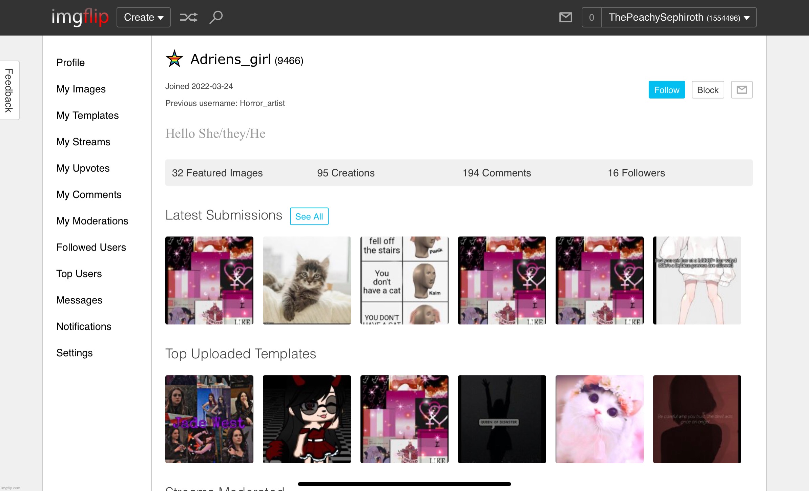Viewport: 809px width, 491px height.
Task: Block the user Adriens_girl
Action: point(708,90)
